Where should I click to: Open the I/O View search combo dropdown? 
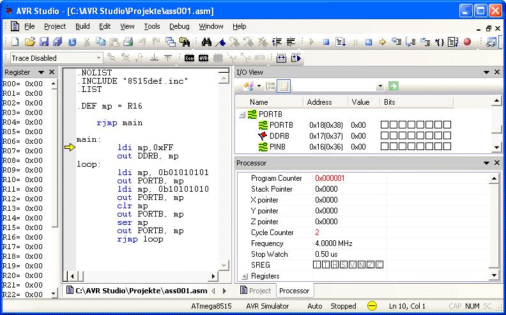(380, 86)
